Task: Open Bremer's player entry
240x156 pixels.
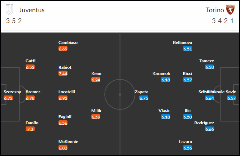Action: (33, 92)
